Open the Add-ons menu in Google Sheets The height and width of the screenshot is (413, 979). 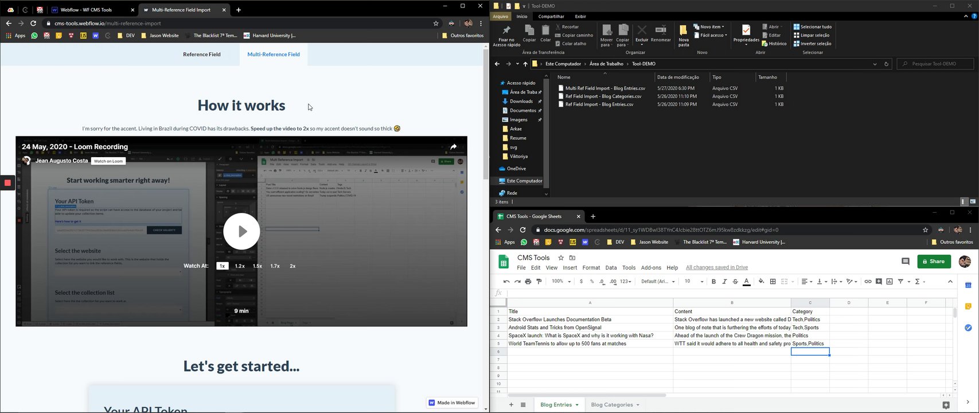[651, 268]
